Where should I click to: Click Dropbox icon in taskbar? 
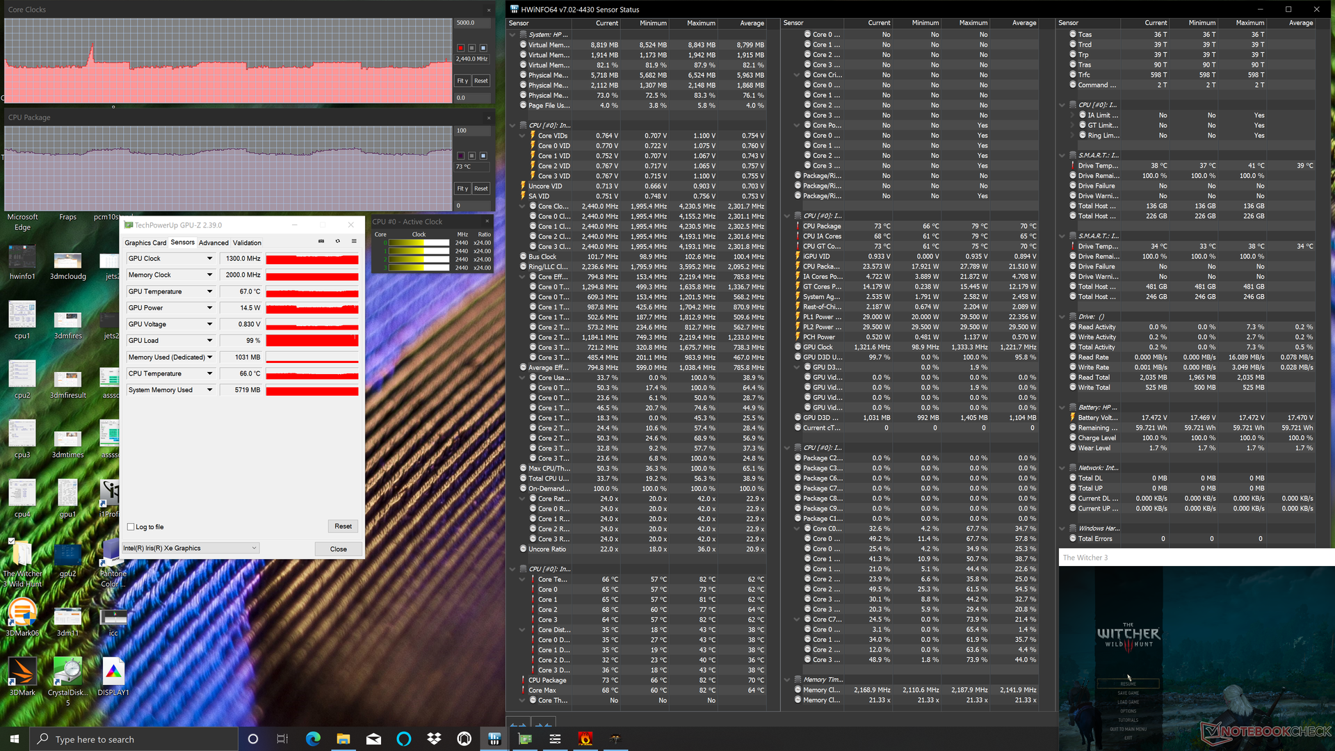(x=434, y=738)
